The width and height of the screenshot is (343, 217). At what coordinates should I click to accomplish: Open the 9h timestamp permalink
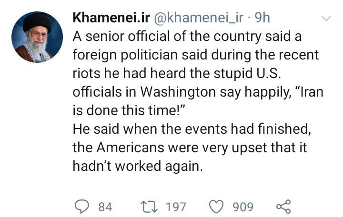262,18
